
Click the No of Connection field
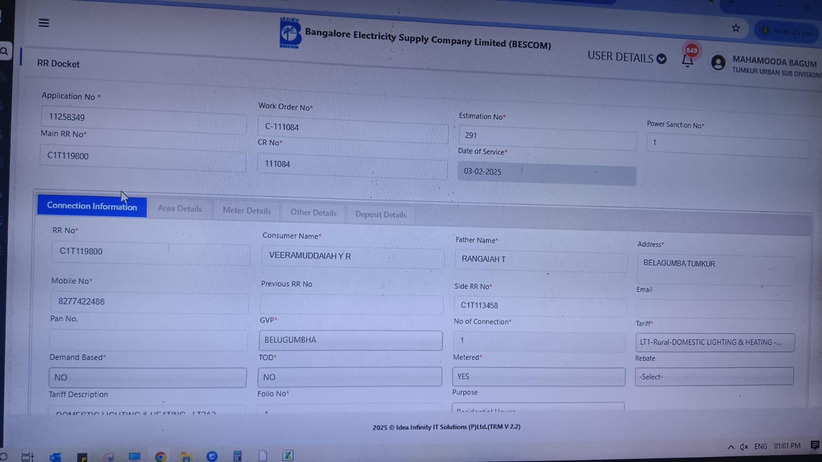pyautogui.click(x=539, y=341)
